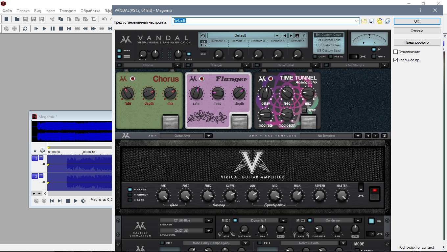Click Play in main transport toolbar

[x=44, y=29]
